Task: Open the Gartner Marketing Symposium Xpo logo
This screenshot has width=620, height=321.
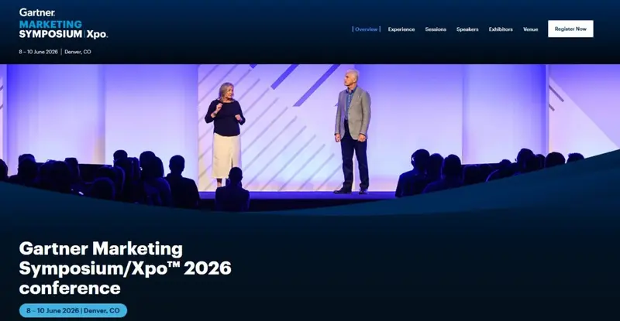Action: tap(64, 24)
